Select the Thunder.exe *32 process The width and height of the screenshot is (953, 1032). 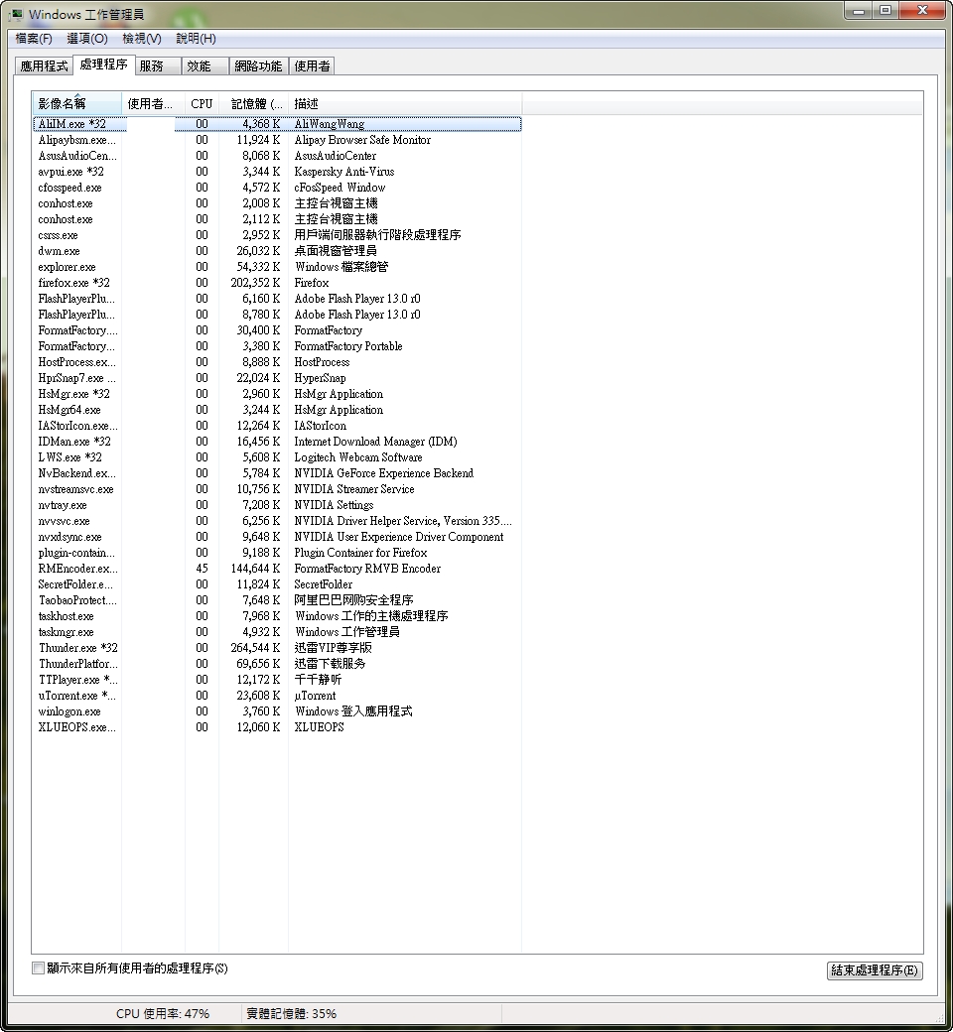[x=277, y=648]
